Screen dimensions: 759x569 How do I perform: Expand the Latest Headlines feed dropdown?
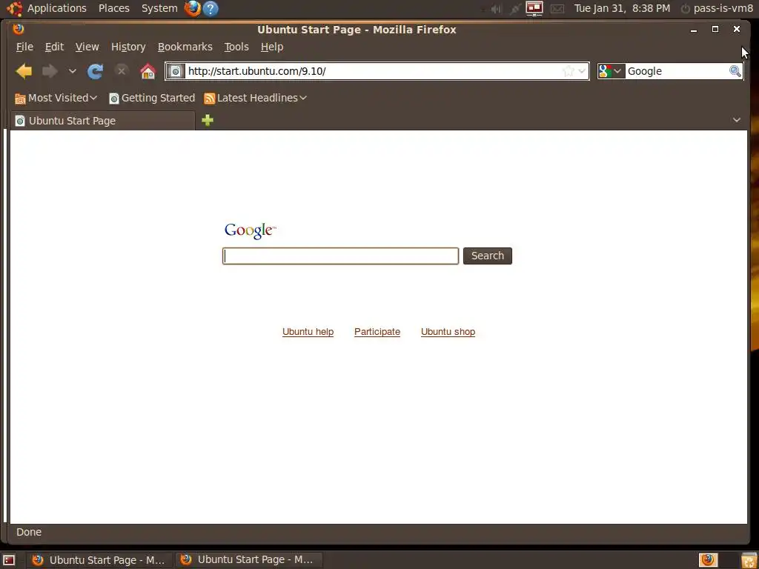[255, 99]
